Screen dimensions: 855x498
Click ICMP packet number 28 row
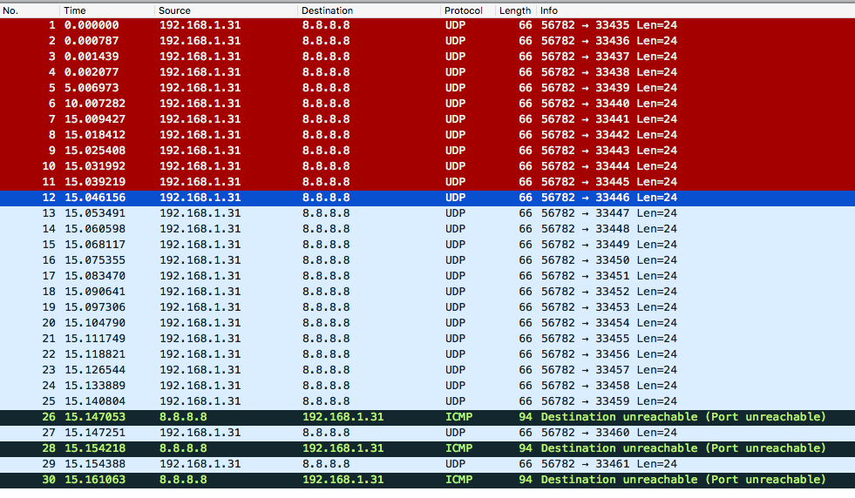click(349, 448)
